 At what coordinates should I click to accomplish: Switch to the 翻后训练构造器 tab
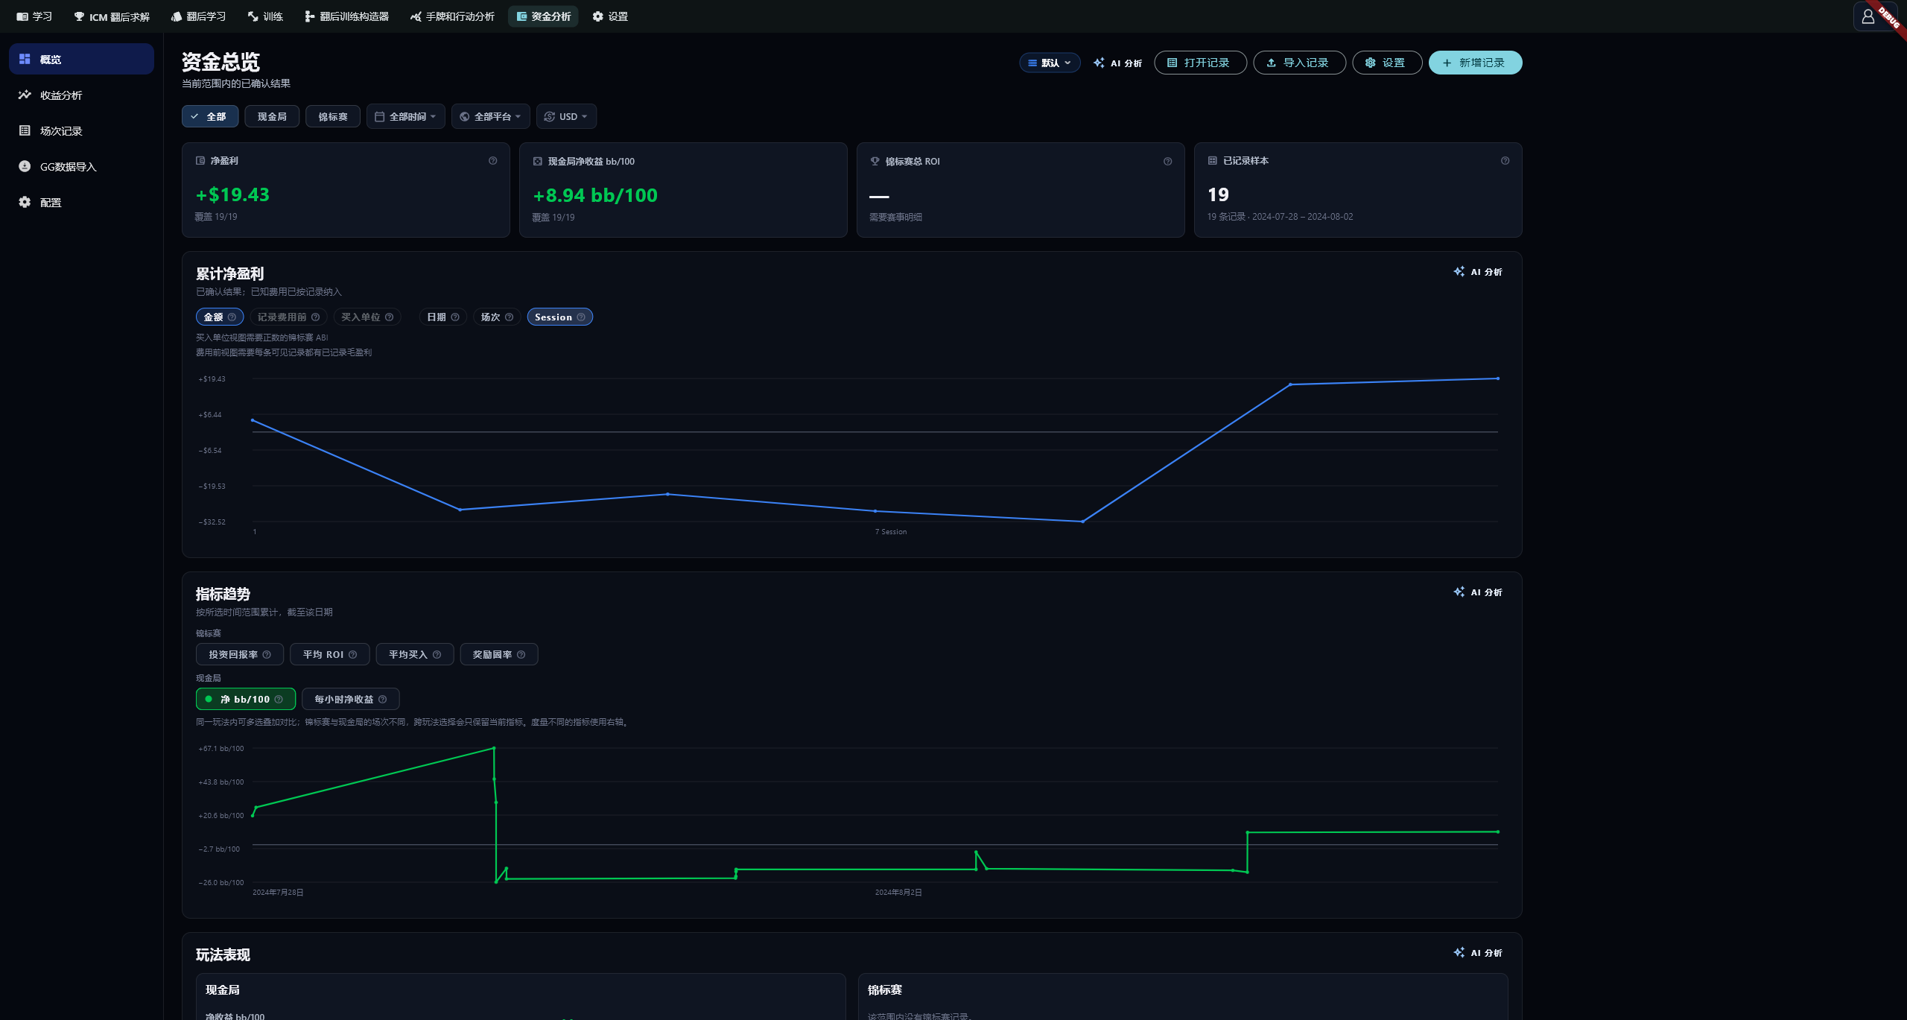(346, 16)
